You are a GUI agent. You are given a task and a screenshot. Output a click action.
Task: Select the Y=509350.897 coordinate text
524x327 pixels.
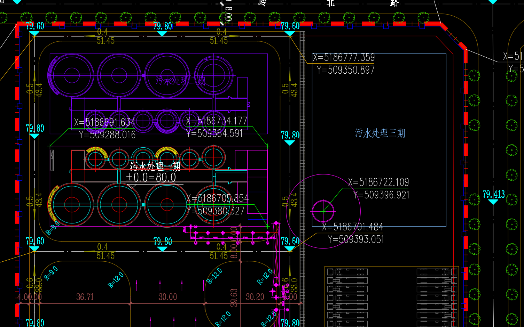[345, 70]
